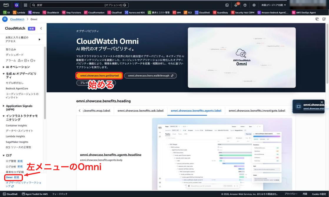329x197 pixels.
Task: Click omni.showcase.hero.getStarted button
Action: click(99, 76)
